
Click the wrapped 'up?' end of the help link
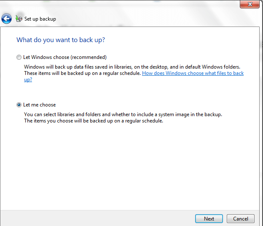[28, 80]
